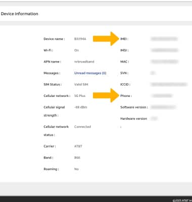Click the 'Wi-Fi :' label
This screenshot has width=192, height=202.
(x=48, y=50)
